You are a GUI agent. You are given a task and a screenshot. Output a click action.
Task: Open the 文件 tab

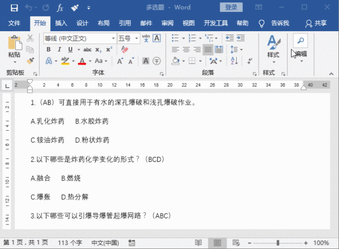[14, 23]
